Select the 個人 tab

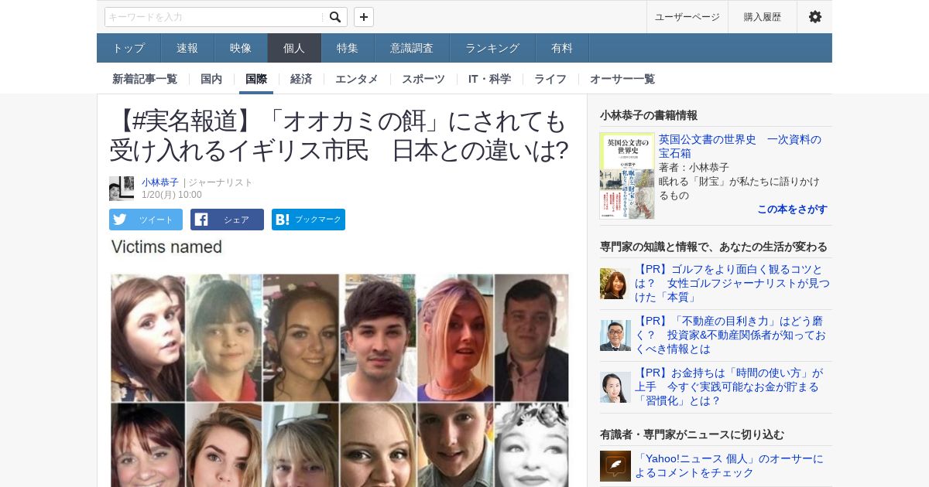(x=294, y=48)
